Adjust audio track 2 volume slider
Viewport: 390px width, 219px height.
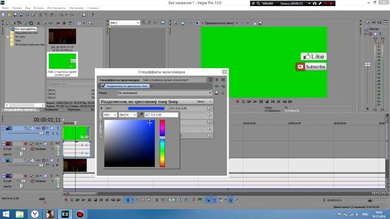pos(23,149)
